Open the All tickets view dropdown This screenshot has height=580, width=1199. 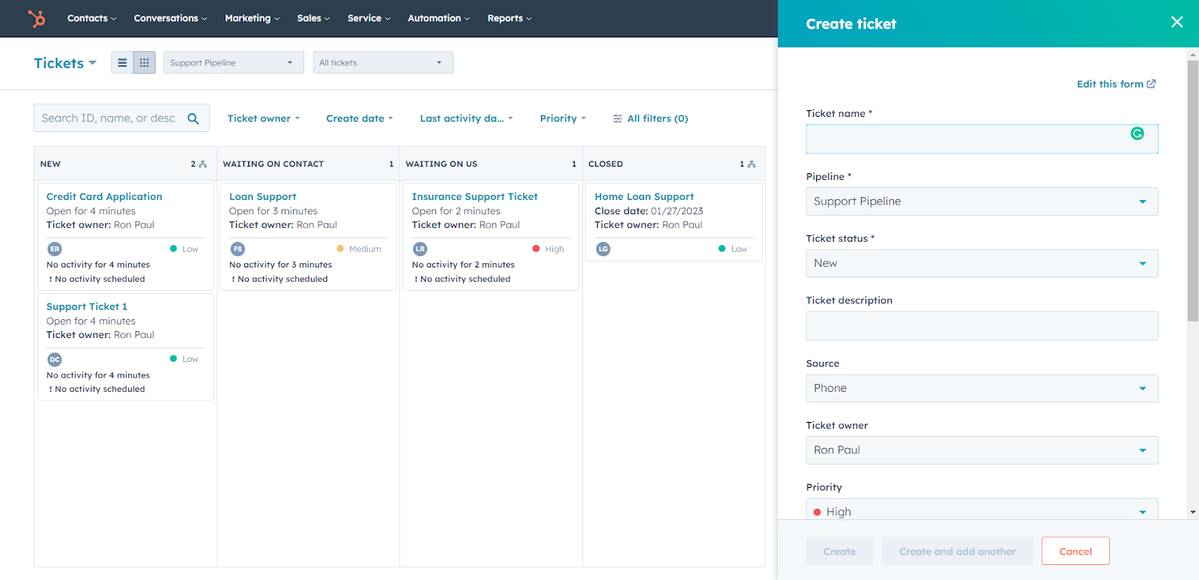(x=383, y=63)
